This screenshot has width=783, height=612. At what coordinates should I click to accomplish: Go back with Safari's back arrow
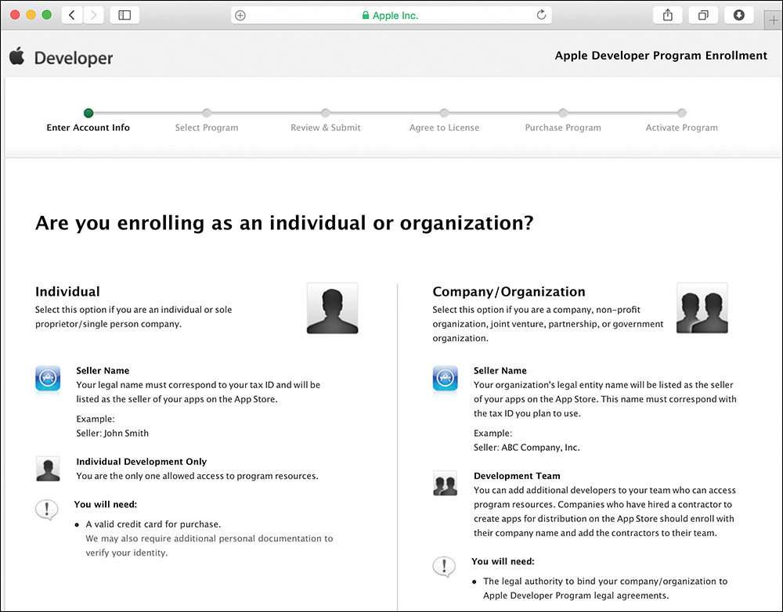pos(72,15)
